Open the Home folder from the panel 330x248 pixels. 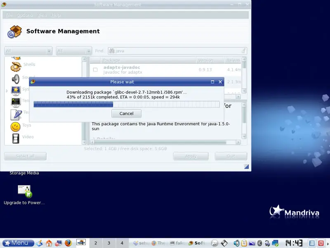pos(49,243)
